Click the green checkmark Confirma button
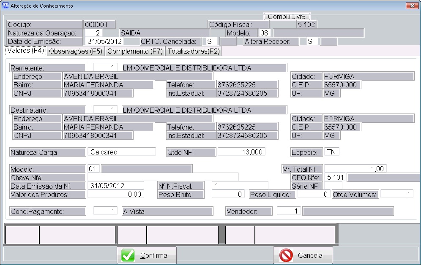This screenshot has width=421, height=265. point(147,255)
